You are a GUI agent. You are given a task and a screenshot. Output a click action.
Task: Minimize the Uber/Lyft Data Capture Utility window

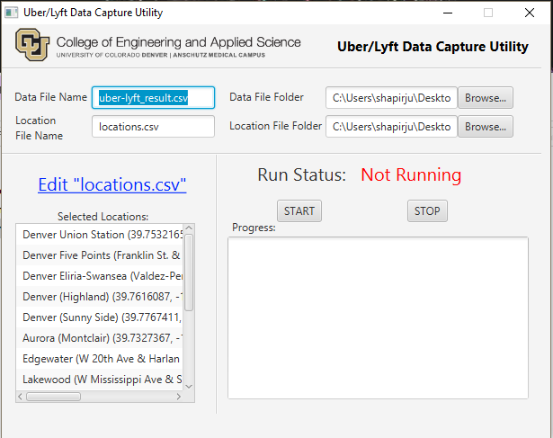448,13
